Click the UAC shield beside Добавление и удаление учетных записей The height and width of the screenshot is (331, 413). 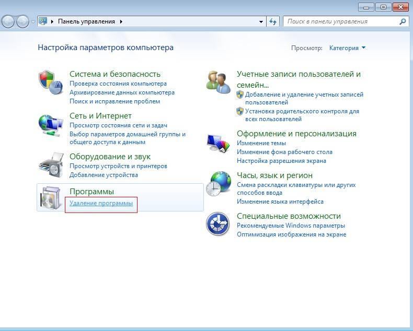tap(239, 94)
